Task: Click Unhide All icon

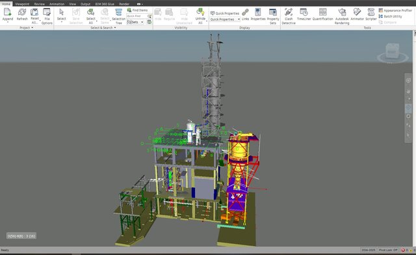Action: pos(200,12)
